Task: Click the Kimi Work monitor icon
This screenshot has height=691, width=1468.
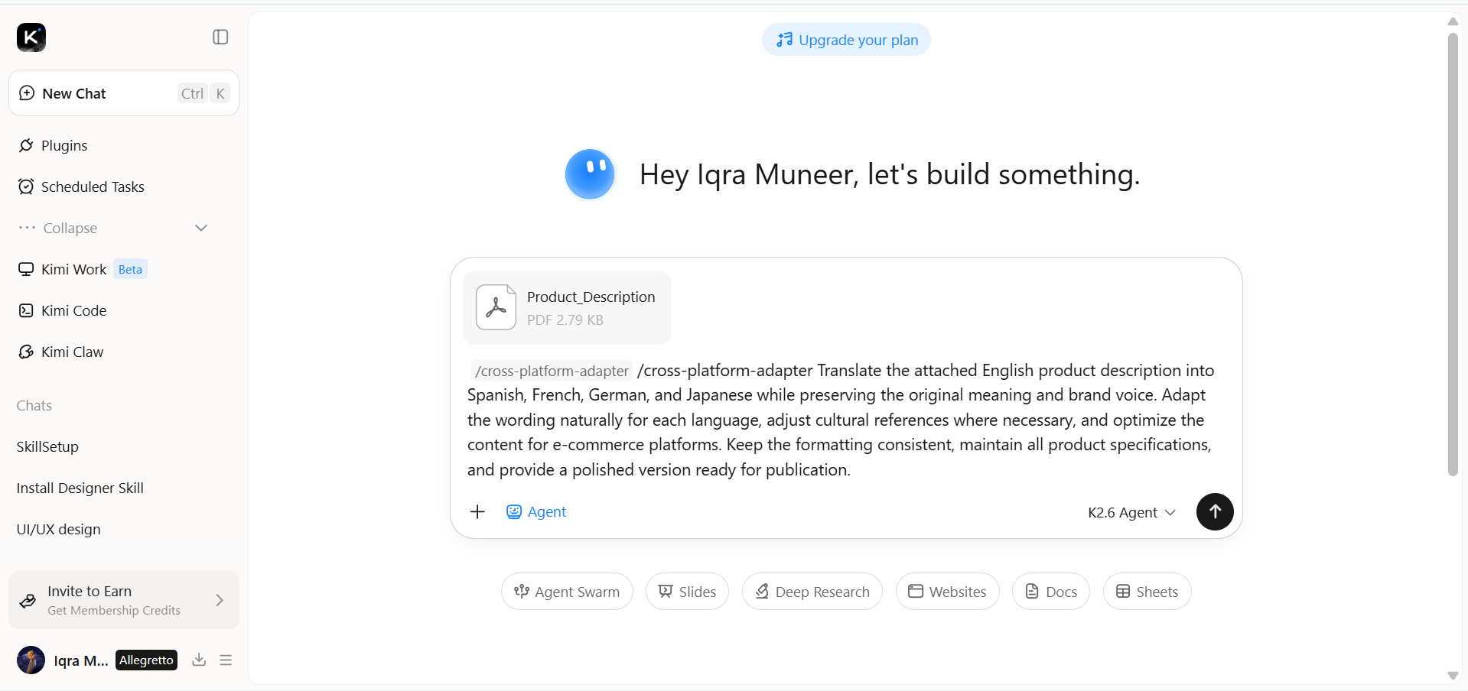Action: 26,269
